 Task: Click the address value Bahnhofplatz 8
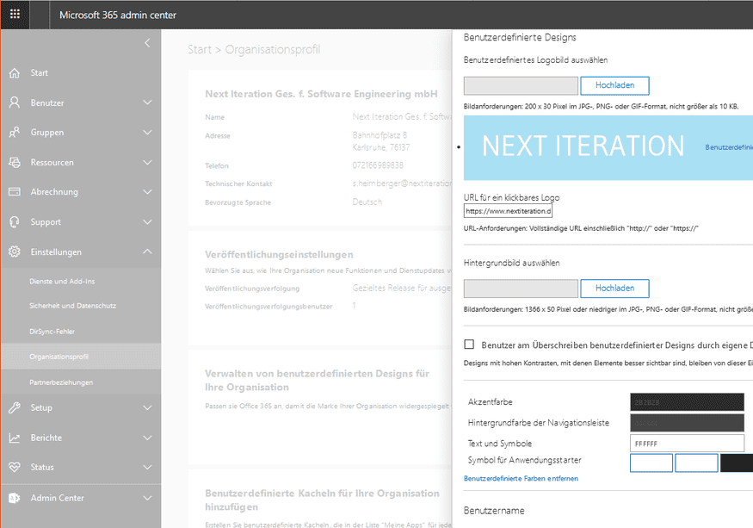(x=380, y=135)
